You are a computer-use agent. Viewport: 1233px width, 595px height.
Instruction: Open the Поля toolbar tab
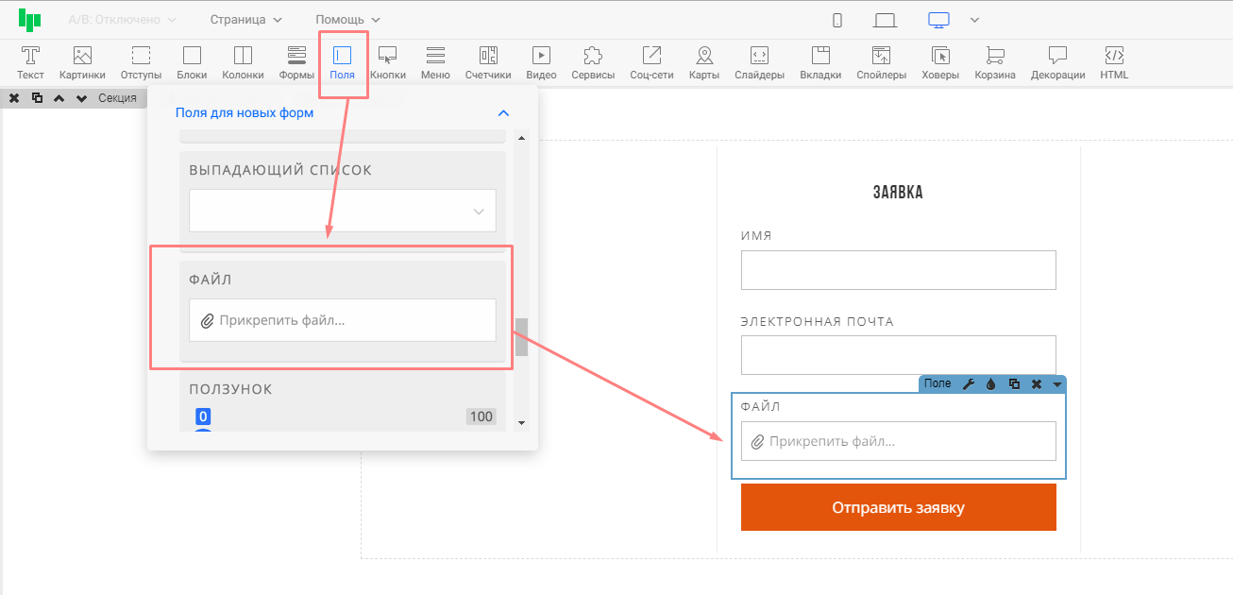pyautogui.click(x=342, y=62)
